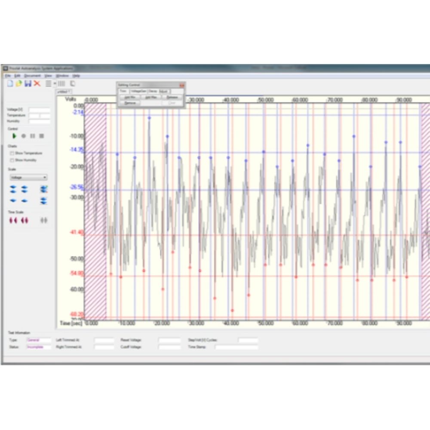Click the last blue scale icon, lower row
Image resolution: width=430 pixels, height=430 pixels.
pos(43,201)
